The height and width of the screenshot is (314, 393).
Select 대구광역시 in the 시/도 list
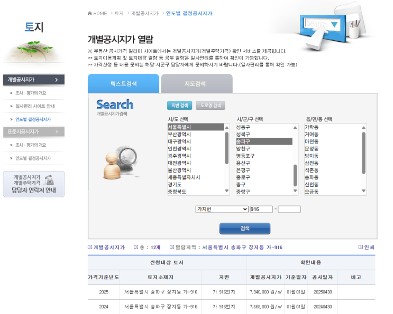[196, 141]
